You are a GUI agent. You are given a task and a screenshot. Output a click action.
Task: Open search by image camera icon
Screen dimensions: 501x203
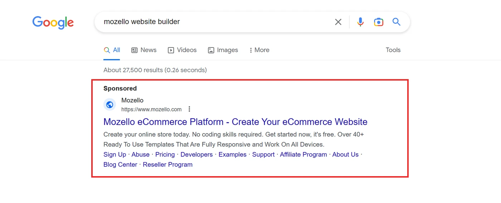coord(379,22)
